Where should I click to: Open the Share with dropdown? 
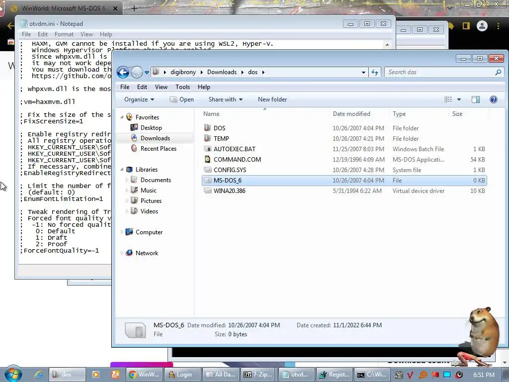(x=226, y=99)
